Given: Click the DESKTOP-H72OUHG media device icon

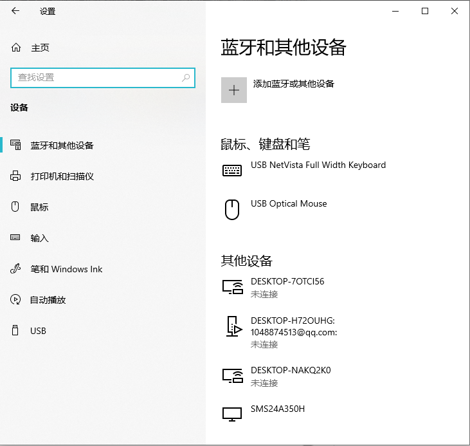Looking at the screenshot, I should pos(232,326).
